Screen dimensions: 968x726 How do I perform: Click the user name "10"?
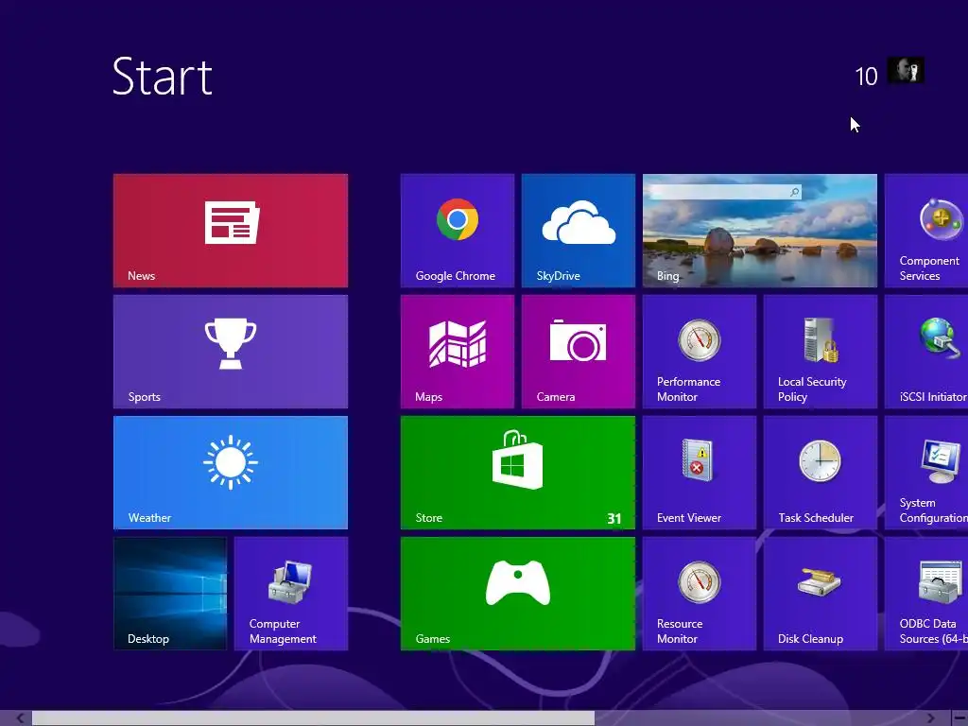[x=866, y=77]
